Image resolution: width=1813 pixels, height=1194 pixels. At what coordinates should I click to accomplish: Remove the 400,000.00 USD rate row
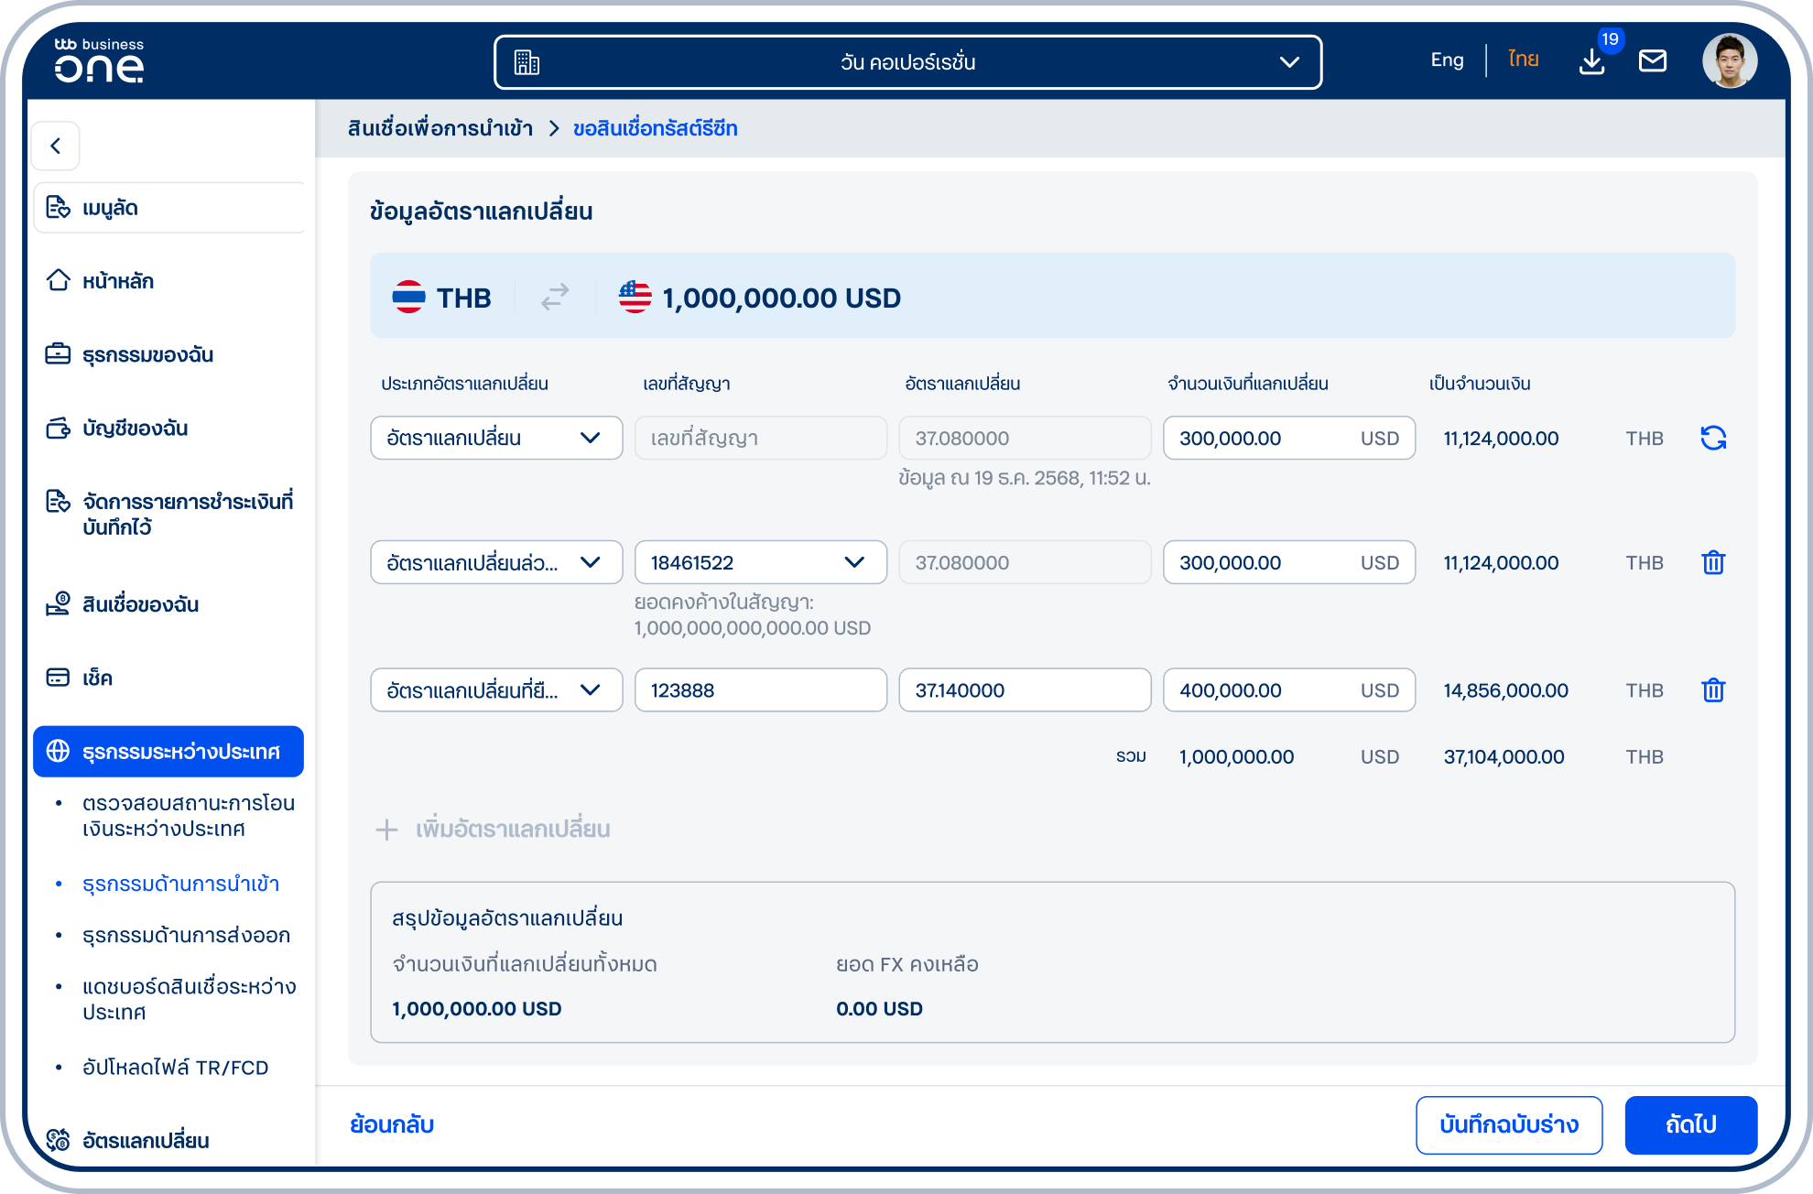point(1713,690)
